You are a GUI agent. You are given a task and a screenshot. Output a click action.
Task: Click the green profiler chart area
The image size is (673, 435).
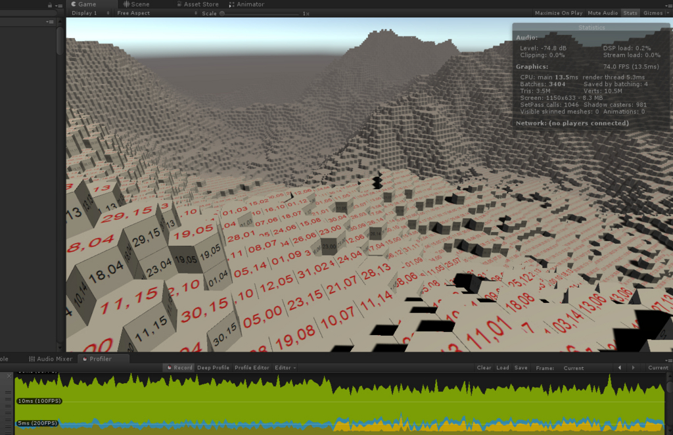pyautogui.click(x=339, y=403)
